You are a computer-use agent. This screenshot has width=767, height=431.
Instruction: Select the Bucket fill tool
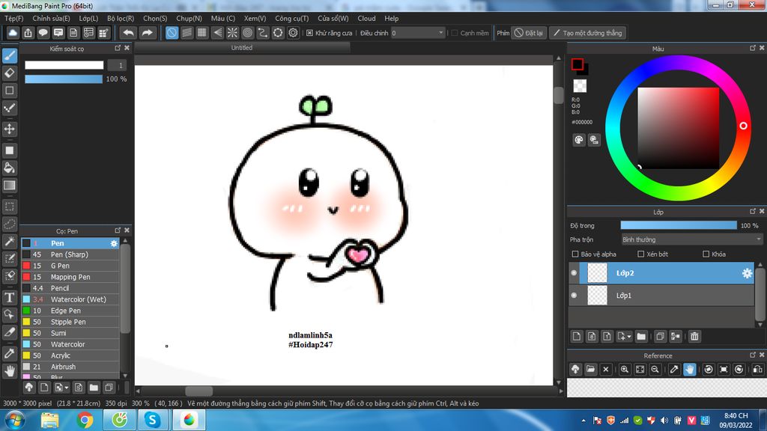tap(10, 168)
